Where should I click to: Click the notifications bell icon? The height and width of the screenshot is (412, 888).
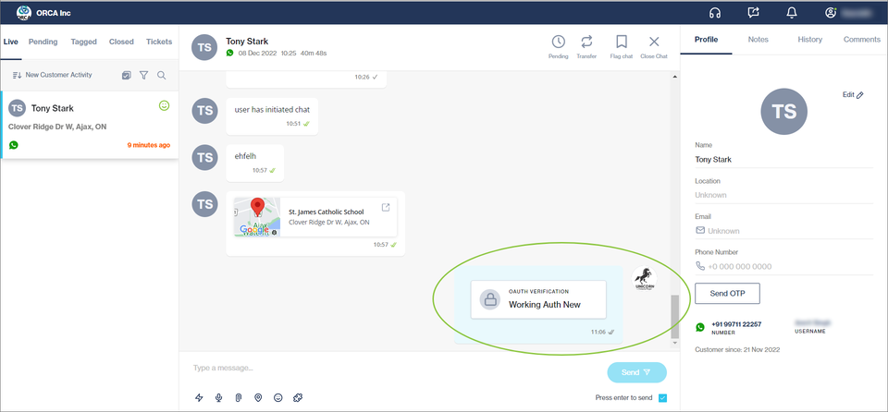792,13
